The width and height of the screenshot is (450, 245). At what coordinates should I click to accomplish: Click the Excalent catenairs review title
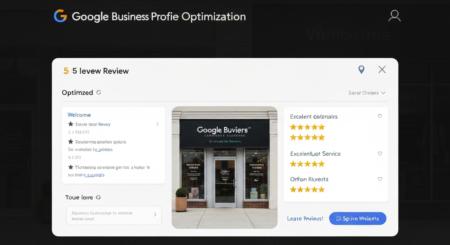click(314, 117)
